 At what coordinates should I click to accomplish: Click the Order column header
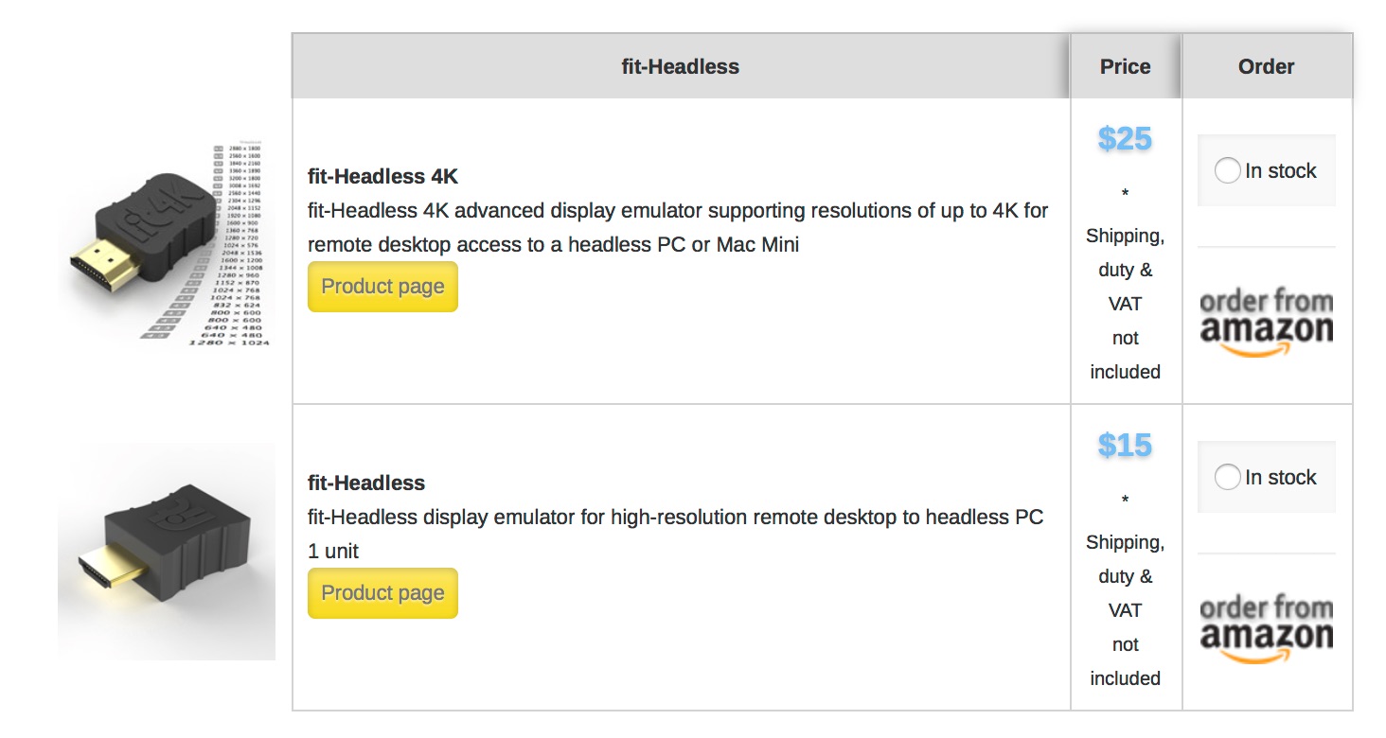click(x=1266, y=67)
